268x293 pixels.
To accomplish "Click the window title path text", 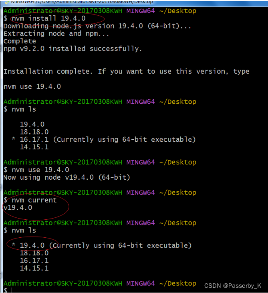I will click(82, 2).
